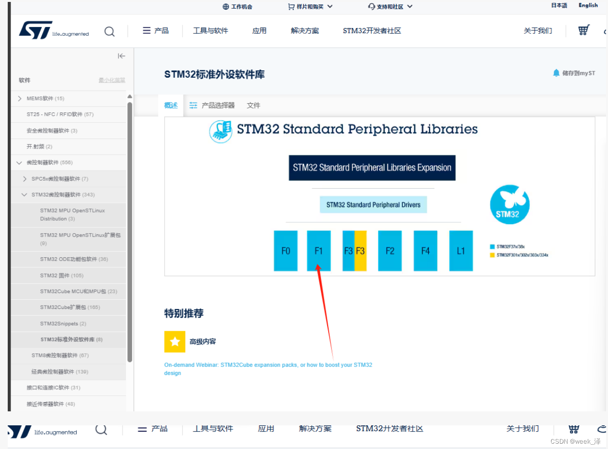Viewport: 608px width, 449px height.
Task: Select the F0 series block
Action: pos(286,251)
